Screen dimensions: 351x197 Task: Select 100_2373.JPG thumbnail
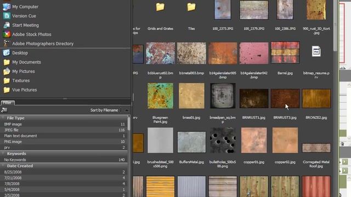(223, 9)
